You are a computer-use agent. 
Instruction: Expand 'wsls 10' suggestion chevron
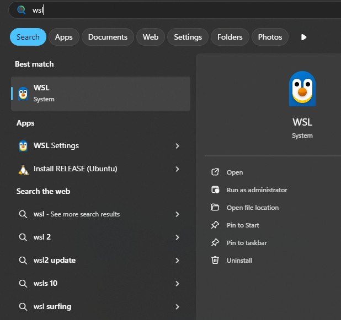tap(177, 284)
